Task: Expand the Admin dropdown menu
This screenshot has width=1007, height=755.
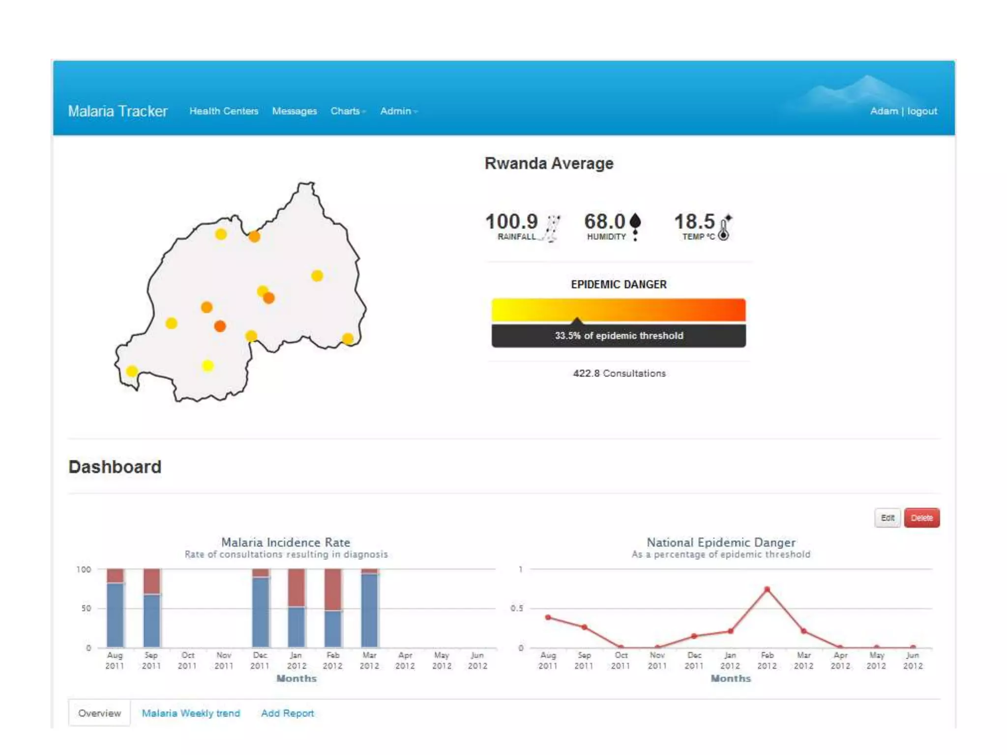Action: 398,111
